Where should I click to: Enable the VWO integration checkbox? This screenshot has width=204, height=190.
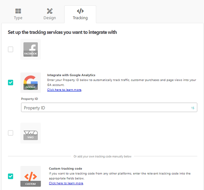pyautogui.click(x=11, y=133)
